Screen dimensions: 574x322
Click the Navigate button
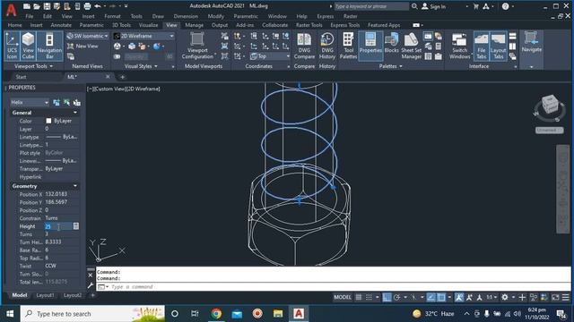(x=531, y=42)
